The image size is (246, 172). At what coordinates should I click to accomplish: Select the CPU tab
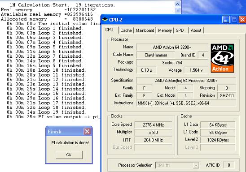(x=110, y=30)
